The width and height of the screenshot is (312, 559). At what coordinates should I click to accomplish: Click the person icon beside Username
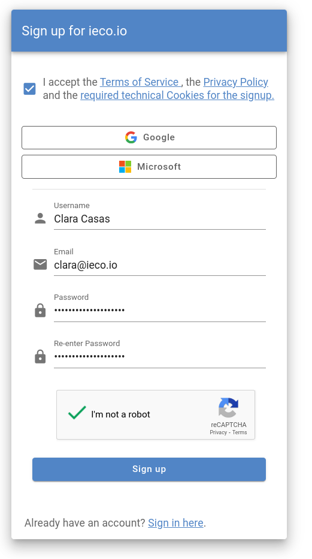click(40, 218)
